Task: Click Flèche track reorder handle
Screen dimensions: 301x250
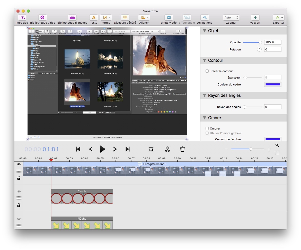Action: 19,225
